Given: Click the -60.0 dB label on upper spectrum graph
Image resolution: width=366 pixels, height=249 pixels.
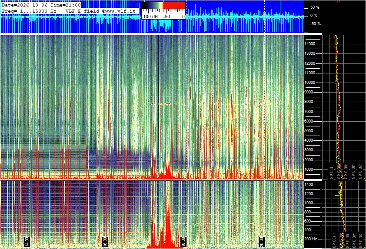Looking at the screenshot, I should [x=346, y=172].
